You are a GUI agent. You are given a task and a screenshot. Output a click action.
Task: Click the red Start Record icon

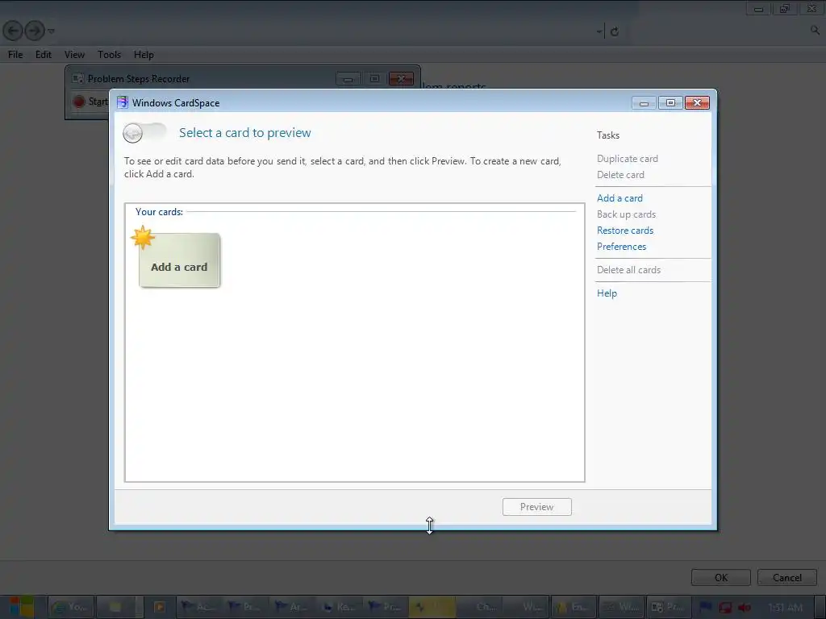click(x=79, y=102)
